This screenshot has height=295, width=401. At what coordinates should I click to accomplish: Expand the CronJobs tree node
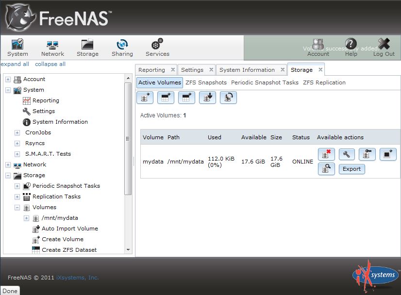(17, 133)
